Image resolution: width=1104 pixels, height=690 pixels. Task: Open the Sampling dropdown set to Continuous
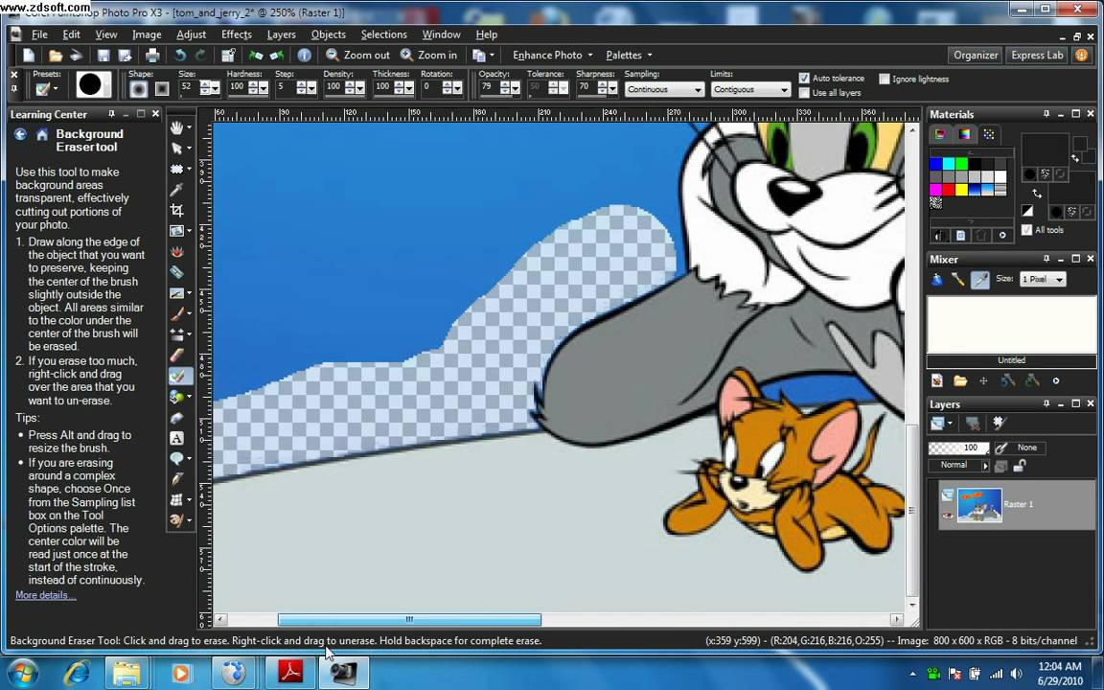pos(664,89)
